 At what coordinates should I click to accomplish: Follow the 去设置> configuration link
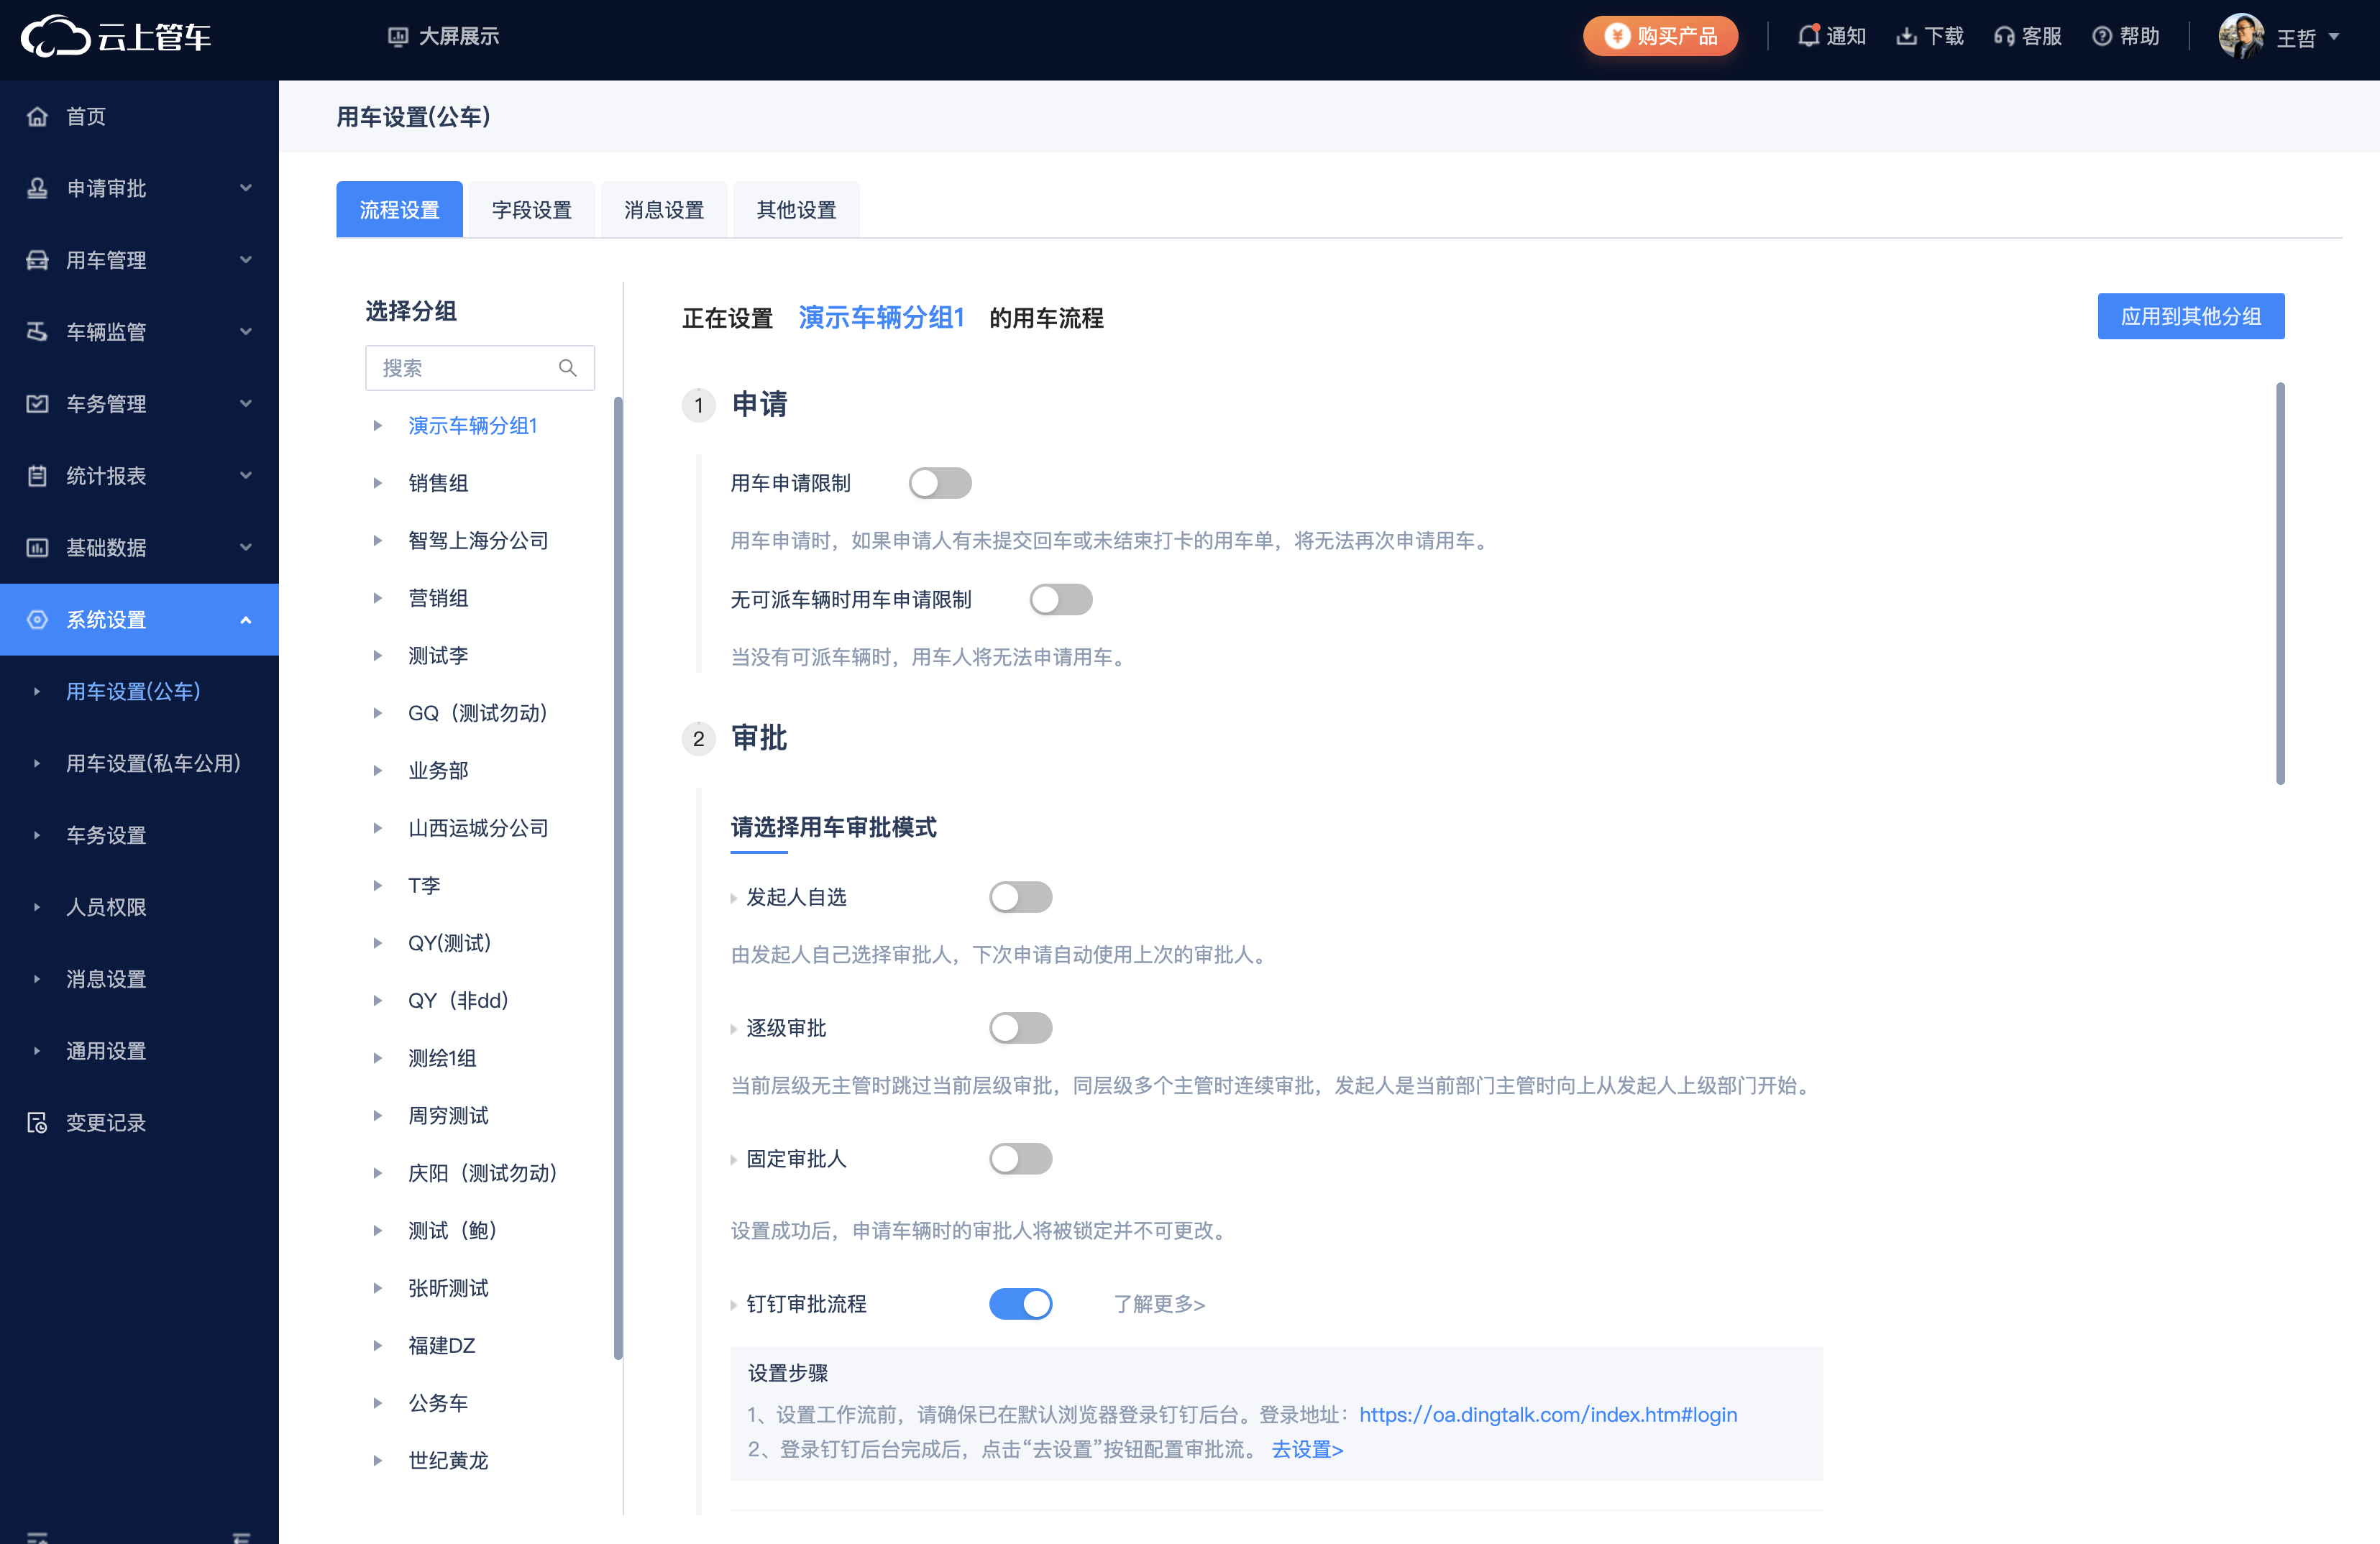(1307, 1449)
